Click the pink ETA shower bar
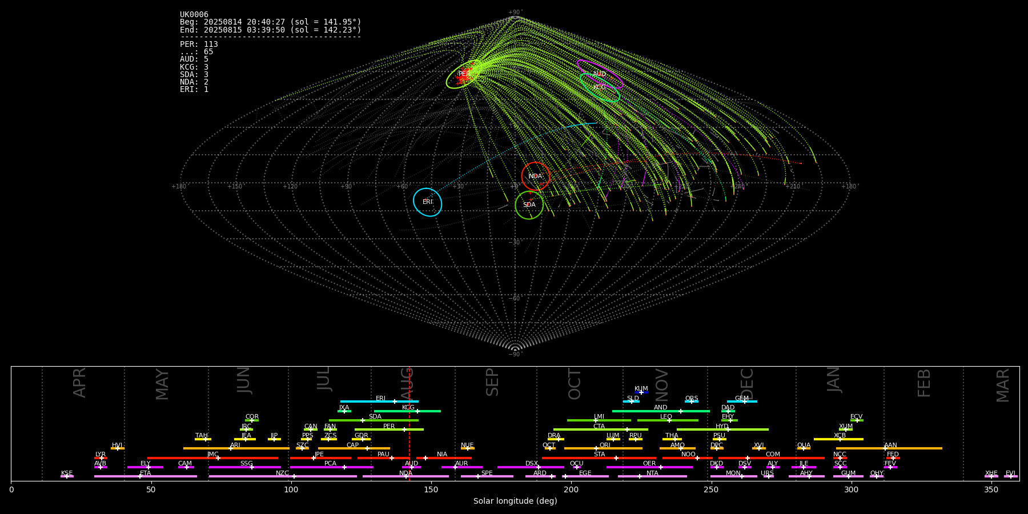 coord(146,476)
